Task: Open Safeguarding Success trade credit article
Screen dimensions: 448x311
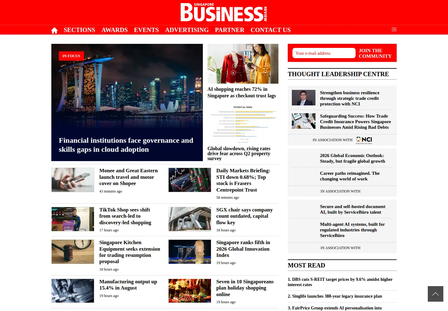Action: point(355,122)
